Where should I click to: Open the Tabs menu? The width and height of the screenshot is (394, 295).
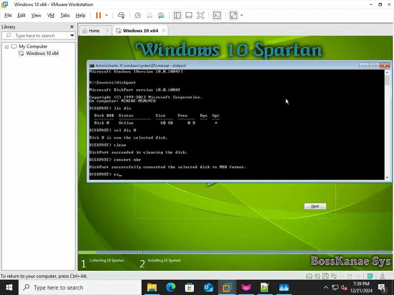(65, 15)
